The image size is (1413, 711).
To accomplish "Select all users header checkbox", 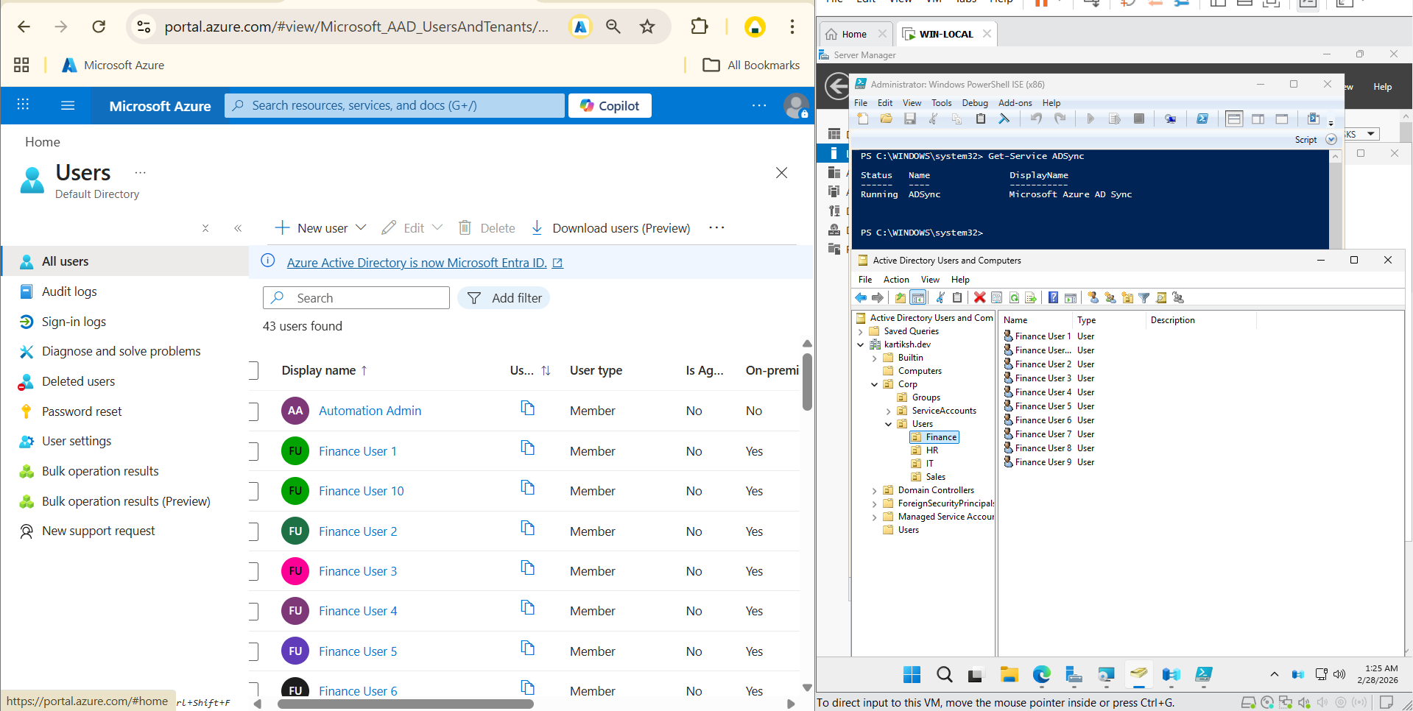I will point(253,370).
